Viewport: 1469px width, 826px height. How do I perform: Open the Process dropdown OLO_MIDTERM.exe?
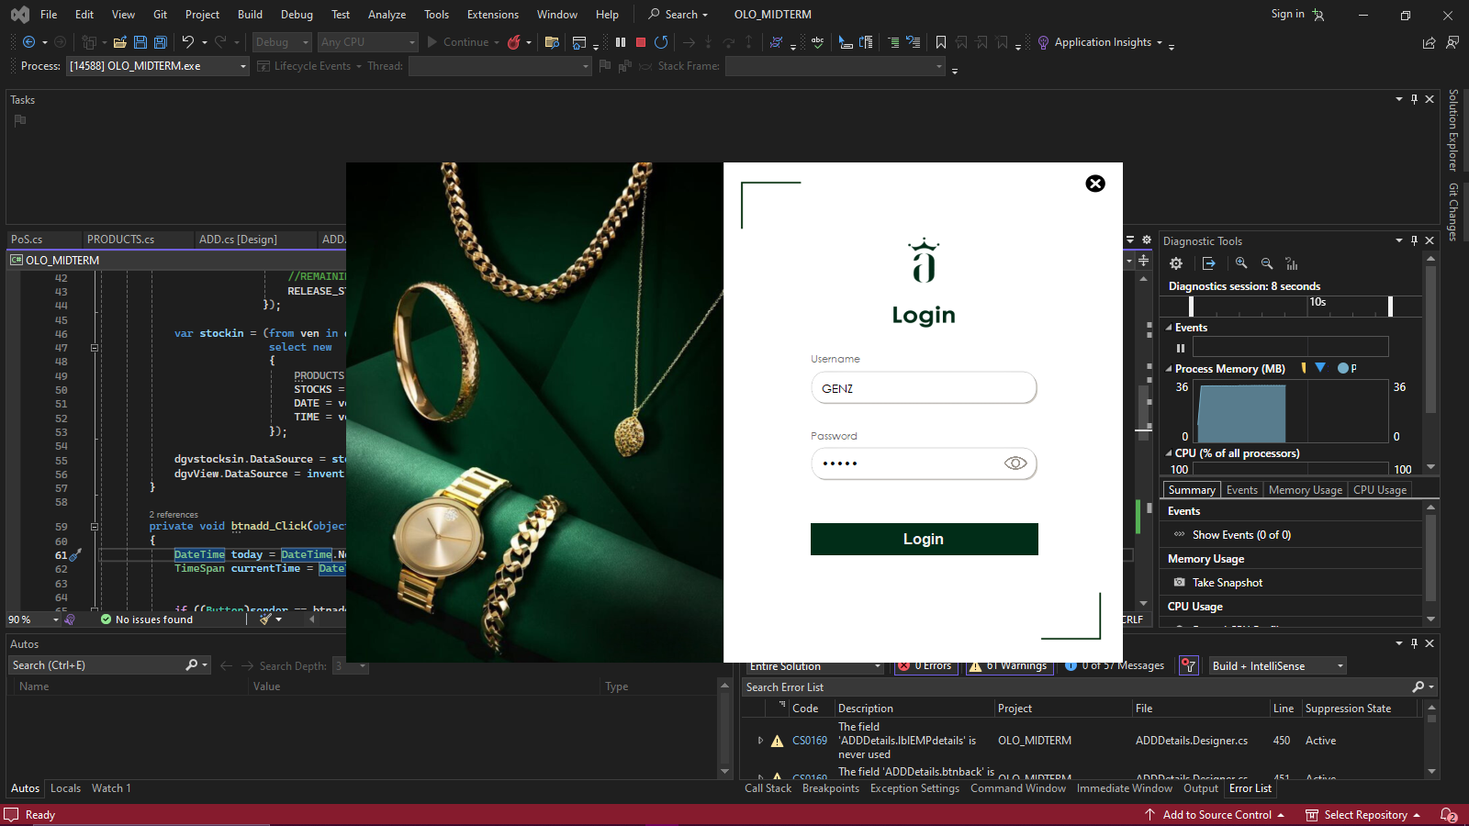pyautogui.click(x=158, y=66)
